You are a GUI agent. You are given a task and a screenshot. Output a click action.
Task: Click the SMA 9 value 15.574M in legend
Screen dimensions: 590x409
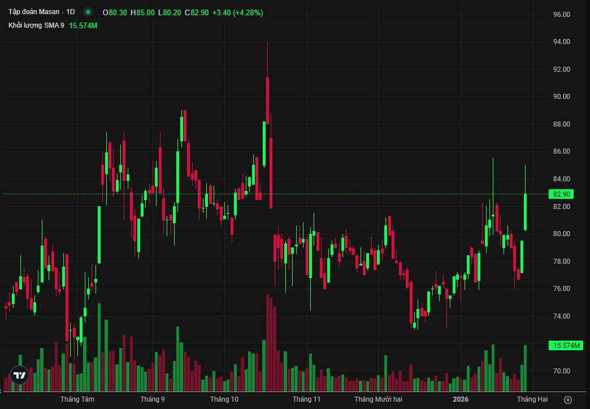click(83, 25)
